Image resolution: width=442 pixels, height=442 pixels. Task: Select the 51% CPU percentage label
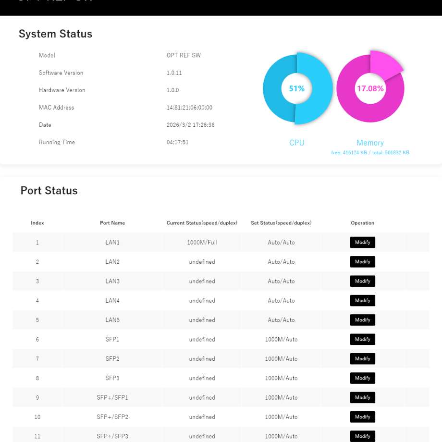coord(297,88)
